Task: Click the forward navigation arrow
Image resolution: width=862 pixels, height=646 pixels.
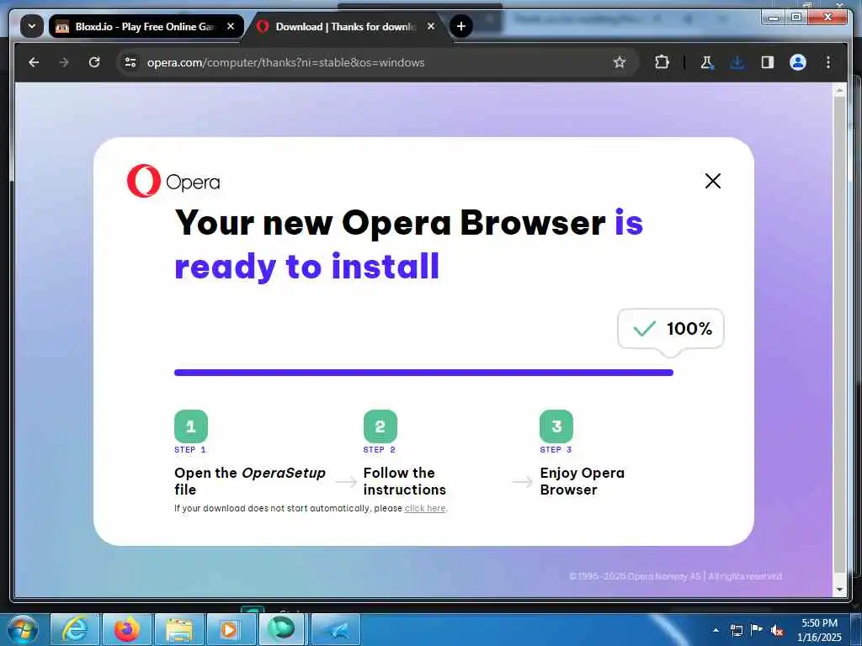Action: click(64, 62)
